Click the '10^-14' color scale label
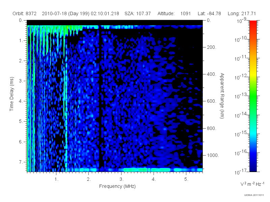This screenshot has width=270, height=202. pos(241,115)
